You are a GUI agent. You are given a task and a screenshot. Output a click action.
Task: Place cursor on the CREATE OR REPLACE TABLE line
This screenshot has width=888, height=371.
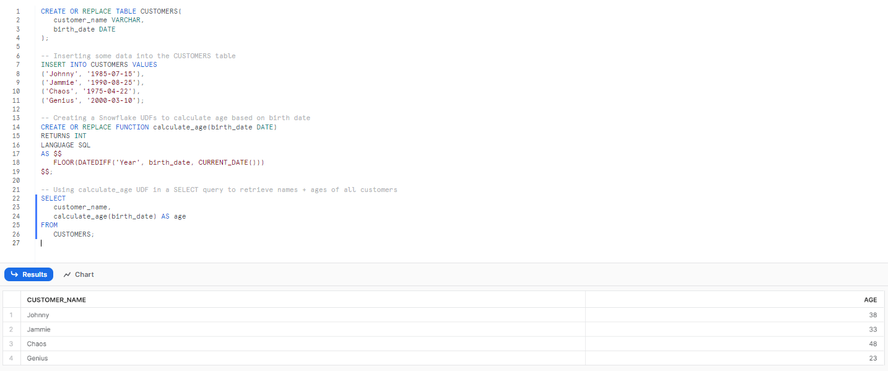point(111,11)
